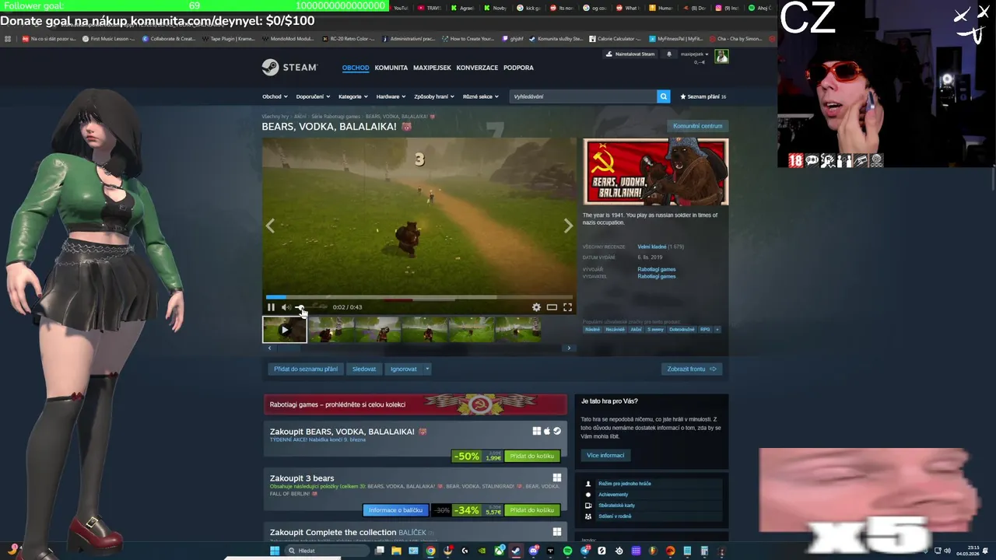
Task: Expand the Obchod store submenu
Action: [x=275, y=96]
